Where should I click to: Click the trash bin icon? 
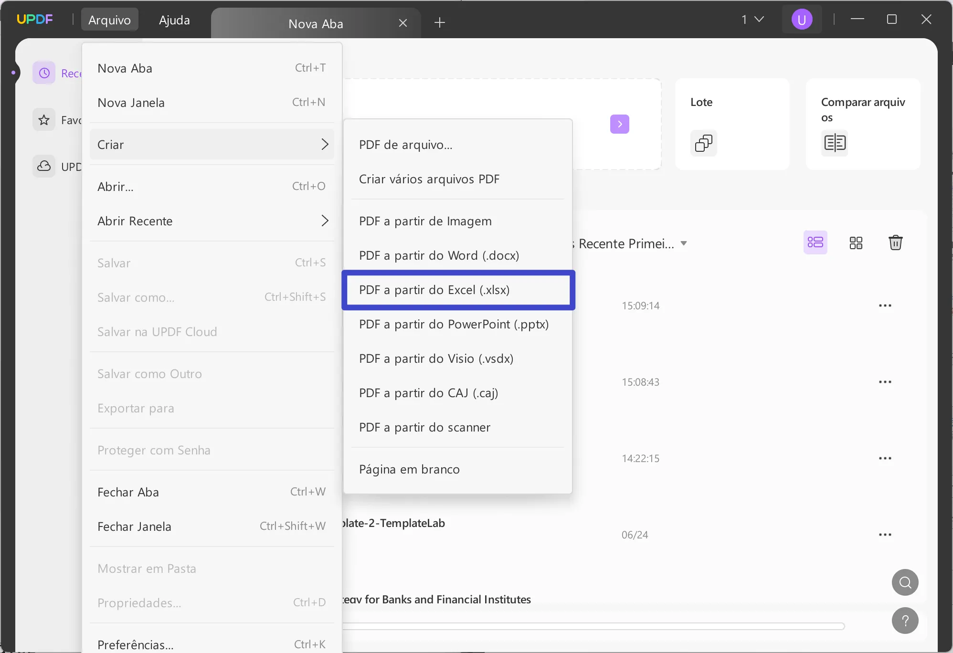[896, 242]
